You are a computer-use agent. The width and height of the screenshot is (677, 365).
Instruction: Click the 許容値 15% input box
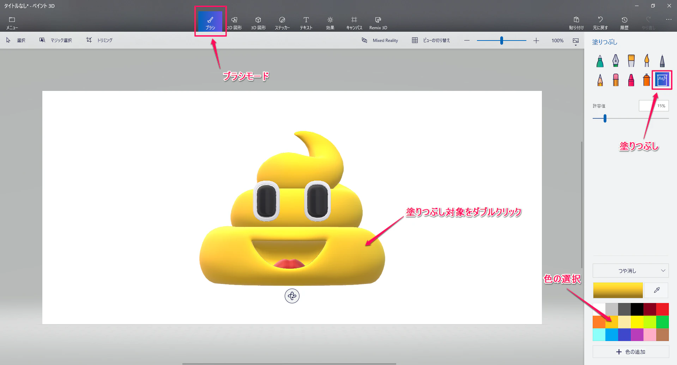(654, 106)
